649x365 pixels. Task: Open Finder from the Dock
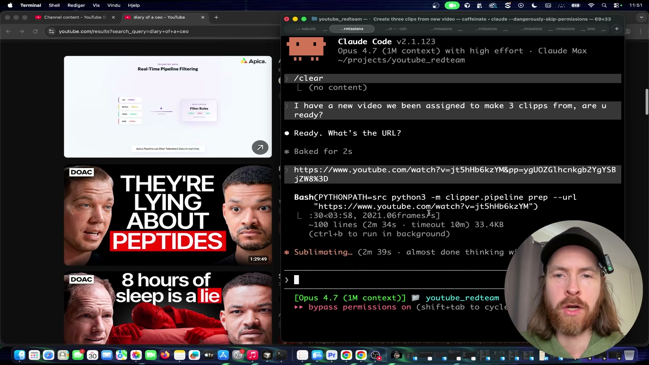click(20, 355)
